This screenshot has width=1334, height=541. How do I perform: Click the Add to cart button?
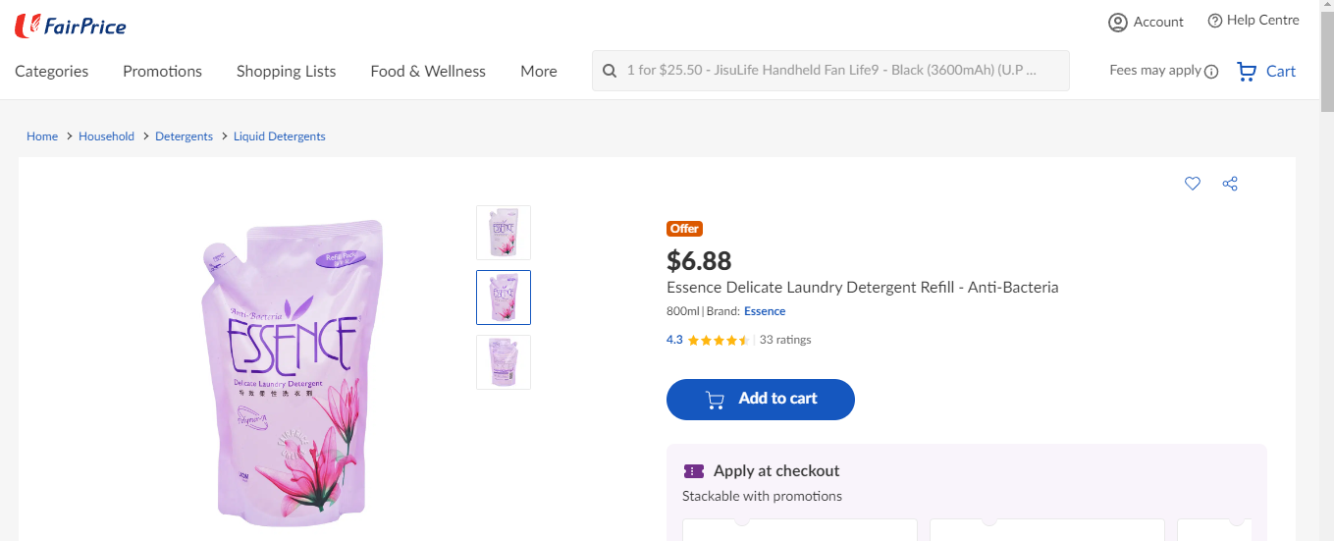coord(761,400)
